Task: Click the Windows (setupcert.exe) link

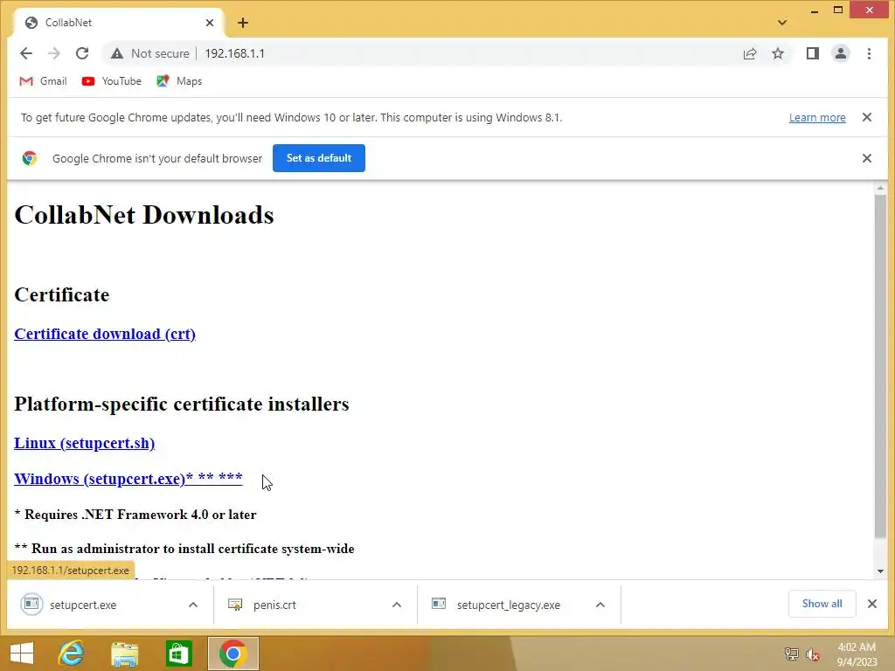Action: pos(128,478)
